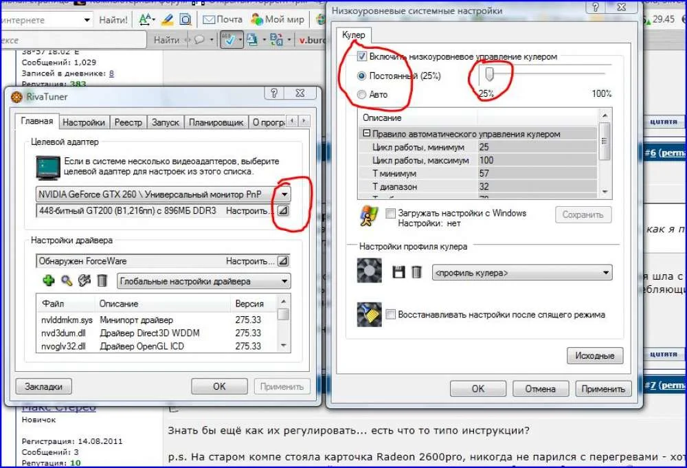Enable low-level cooler control checkbox
The width and height of the screenshot is (687, 468).
click(x=362, y=56)
